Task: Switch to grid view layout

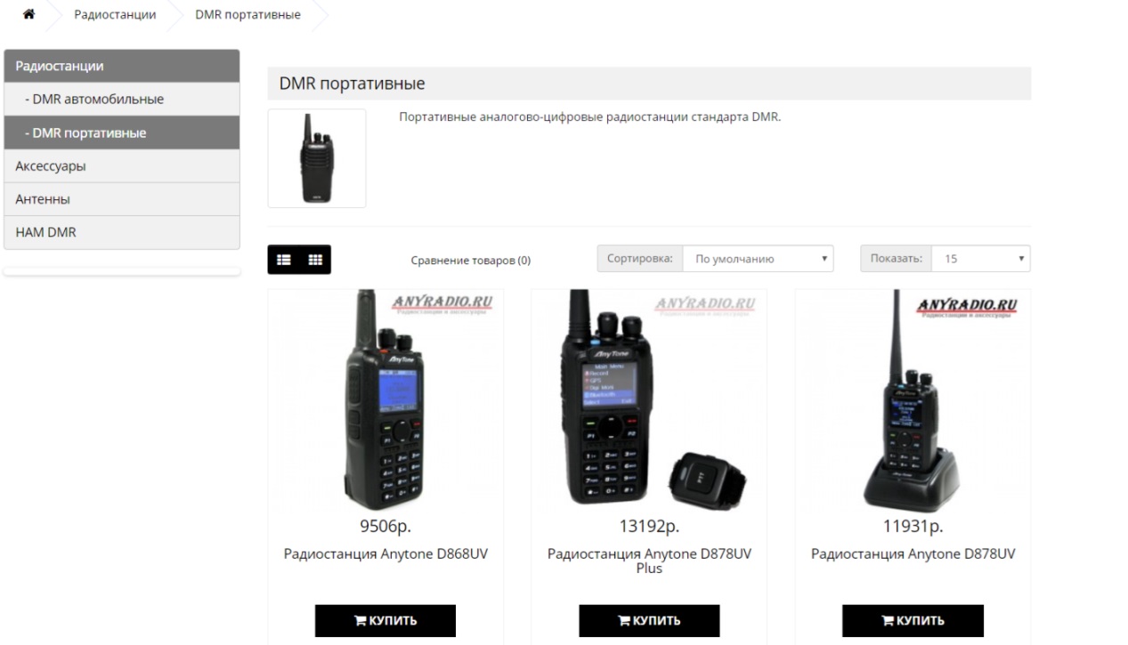Action: pos(314,260)
